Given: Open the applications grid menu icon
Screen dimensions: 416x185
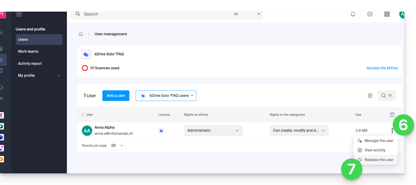Looking at the screenshot, I should 387,14.
